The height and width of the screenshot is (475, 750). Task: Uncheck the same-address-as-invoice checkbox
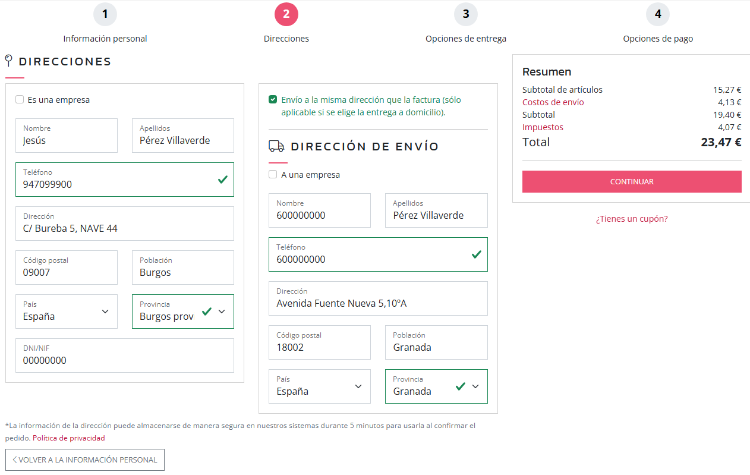click(x=273, y=99)
